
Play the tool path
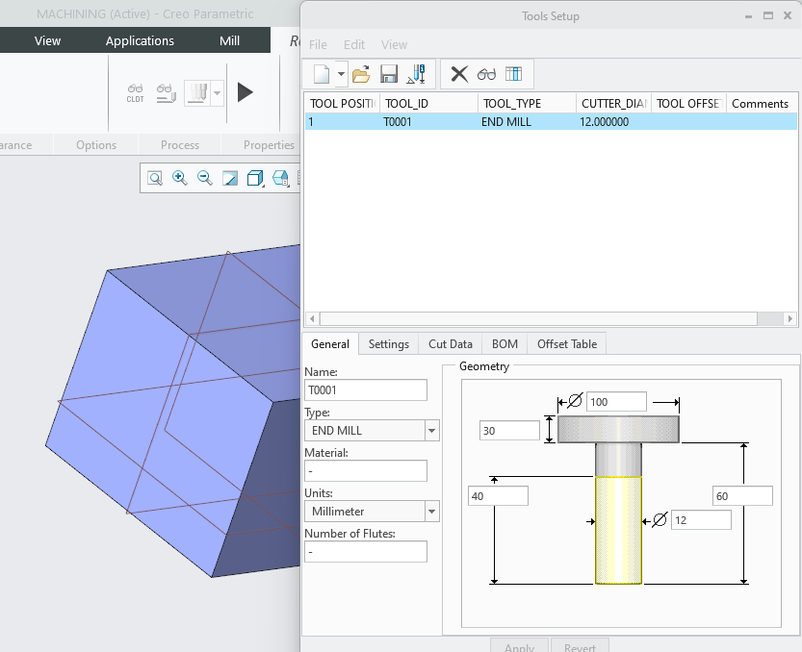(x=245, y=92)
